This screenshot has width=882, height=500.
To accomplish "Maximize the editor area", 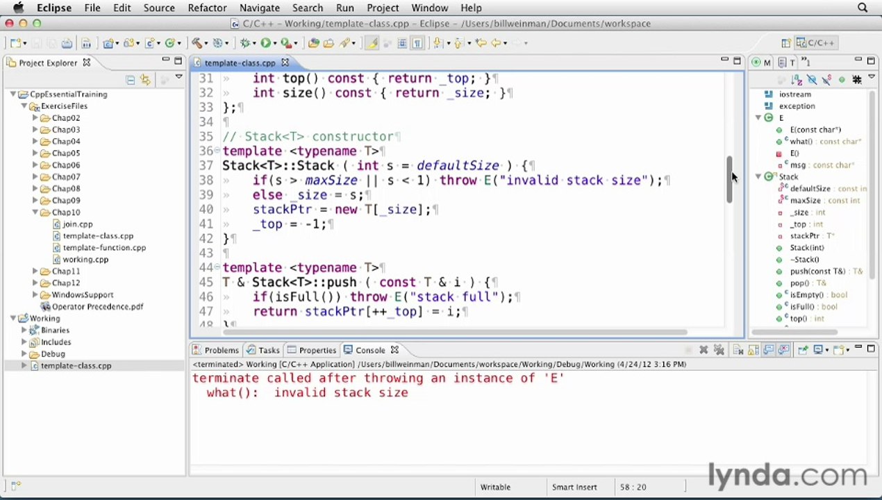I will (x=737, y=61).
